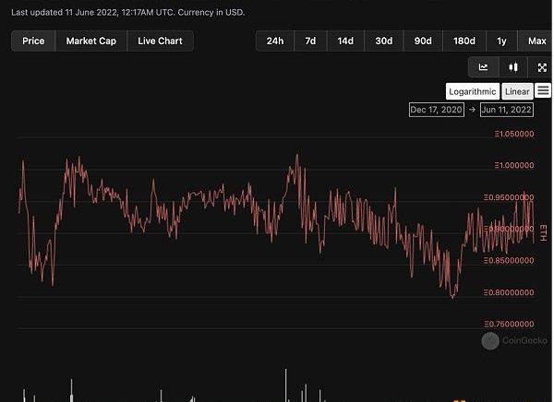The height and width of the screenshot is (402, 554).
Task: Select the 24h time range
Action: coord(275,41)
